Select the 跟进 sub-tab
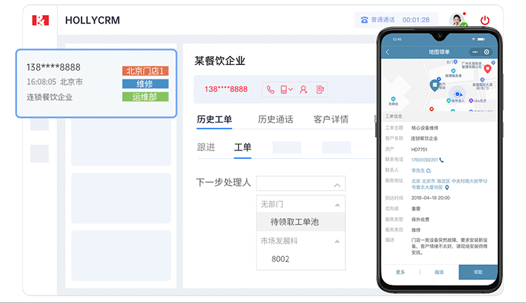 click(x=206, y=147)
